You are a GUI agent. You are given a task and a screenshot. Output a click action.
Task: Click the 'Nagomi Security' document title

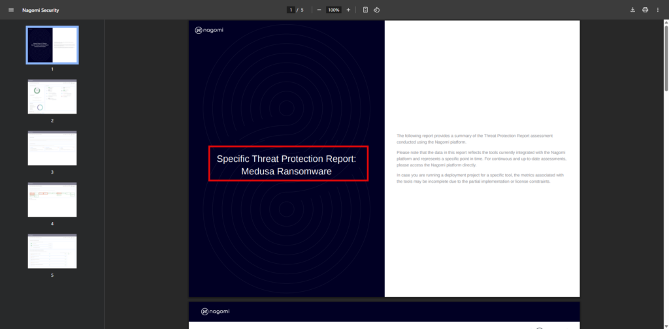(x=41, y=10)
